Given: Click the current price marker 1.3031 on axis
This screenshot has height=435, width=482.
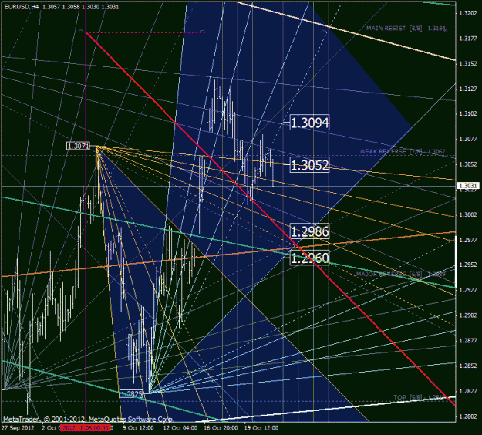Looking at the screenshot, I should [468, 186].
